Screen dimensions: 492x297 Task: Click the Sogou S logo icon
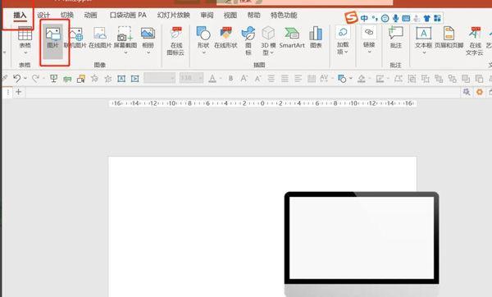click(x=351, y=17)
